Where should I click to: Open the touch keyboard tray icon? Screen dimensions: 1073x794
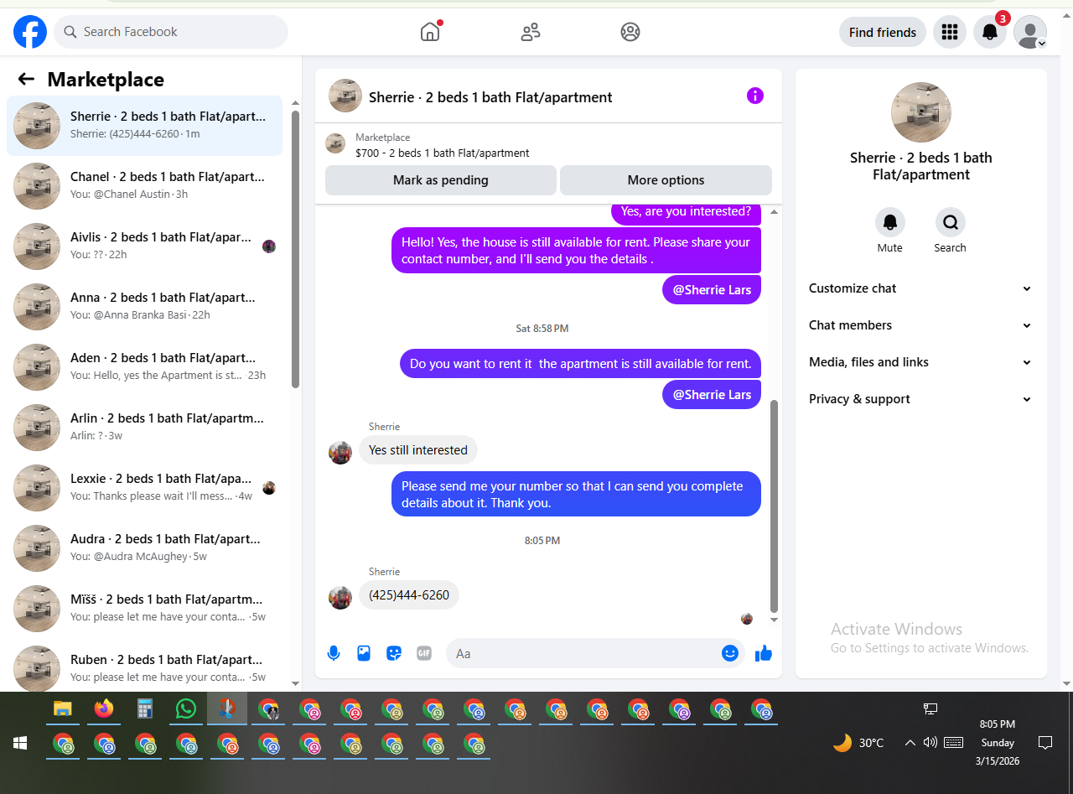(x=953, y=743)
